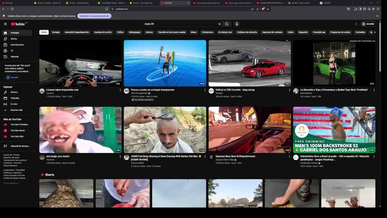Select the Freestyle rap filter chip
Viewport: 387px width, 218px height.
pyautogui.click(x=319, y=32)
